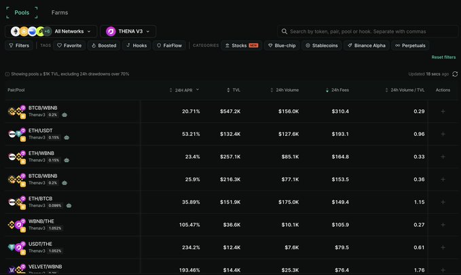Click the plus icon in the WBNB/THE row
The height and width of the screenshot is (275, 461).
tap(443, 225)
